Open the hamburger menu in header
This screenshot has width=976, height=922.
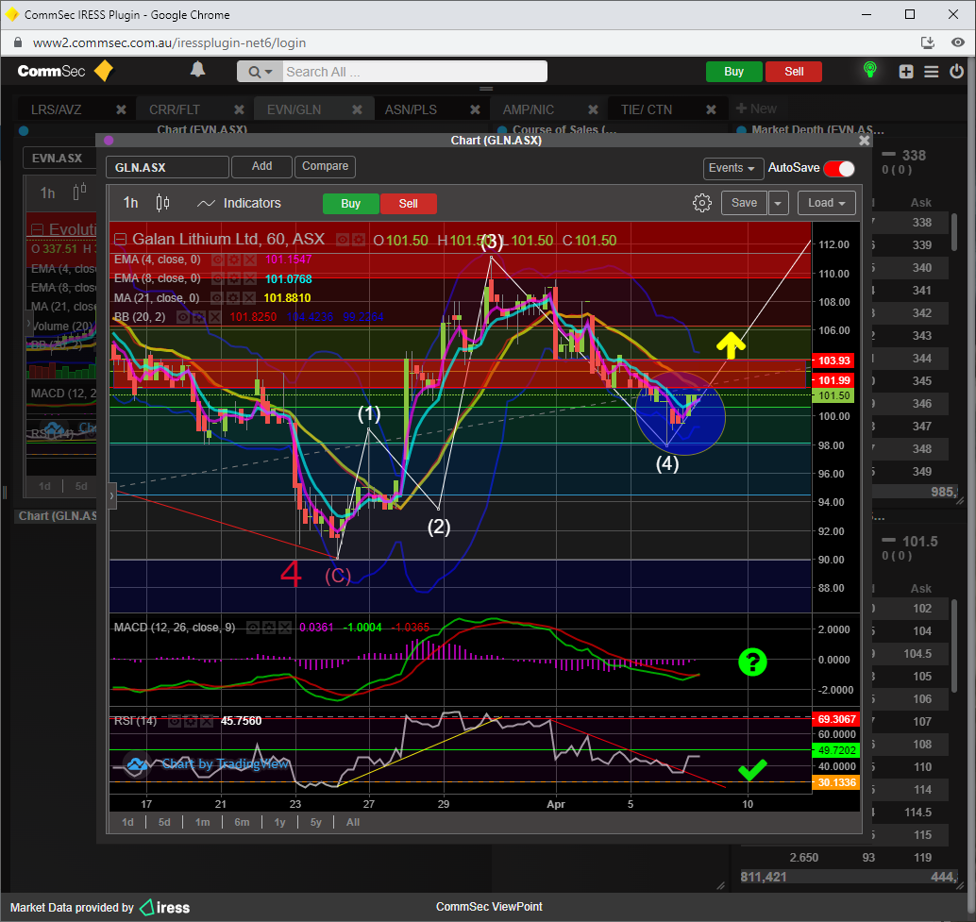(932, 72)
